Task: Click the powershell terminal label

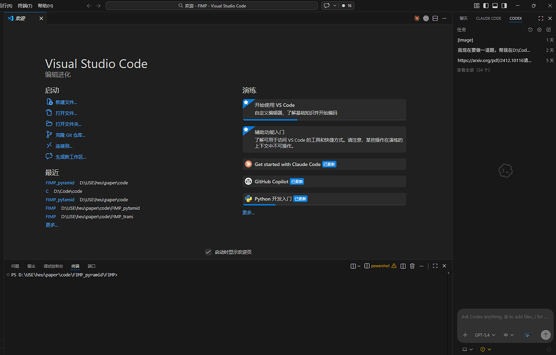Action: [380, 266]
